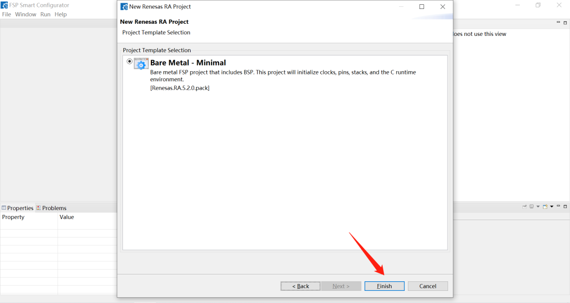Click the Bare Metal template gear icon
Image resolution: width=570 pixels, height=303 pixels.
click(x=141, y=64)
